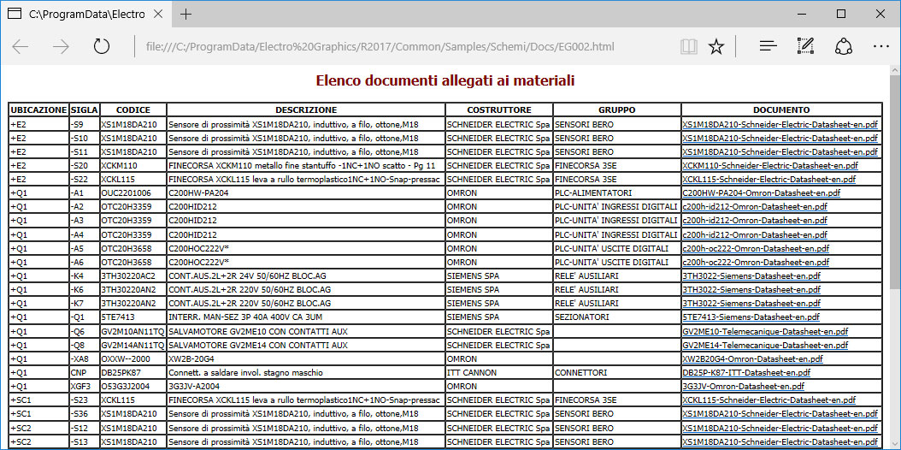Click the UBICAZIONE column header
The height and width of the screenshot is (450, 901).
click(x=38, y=110)
